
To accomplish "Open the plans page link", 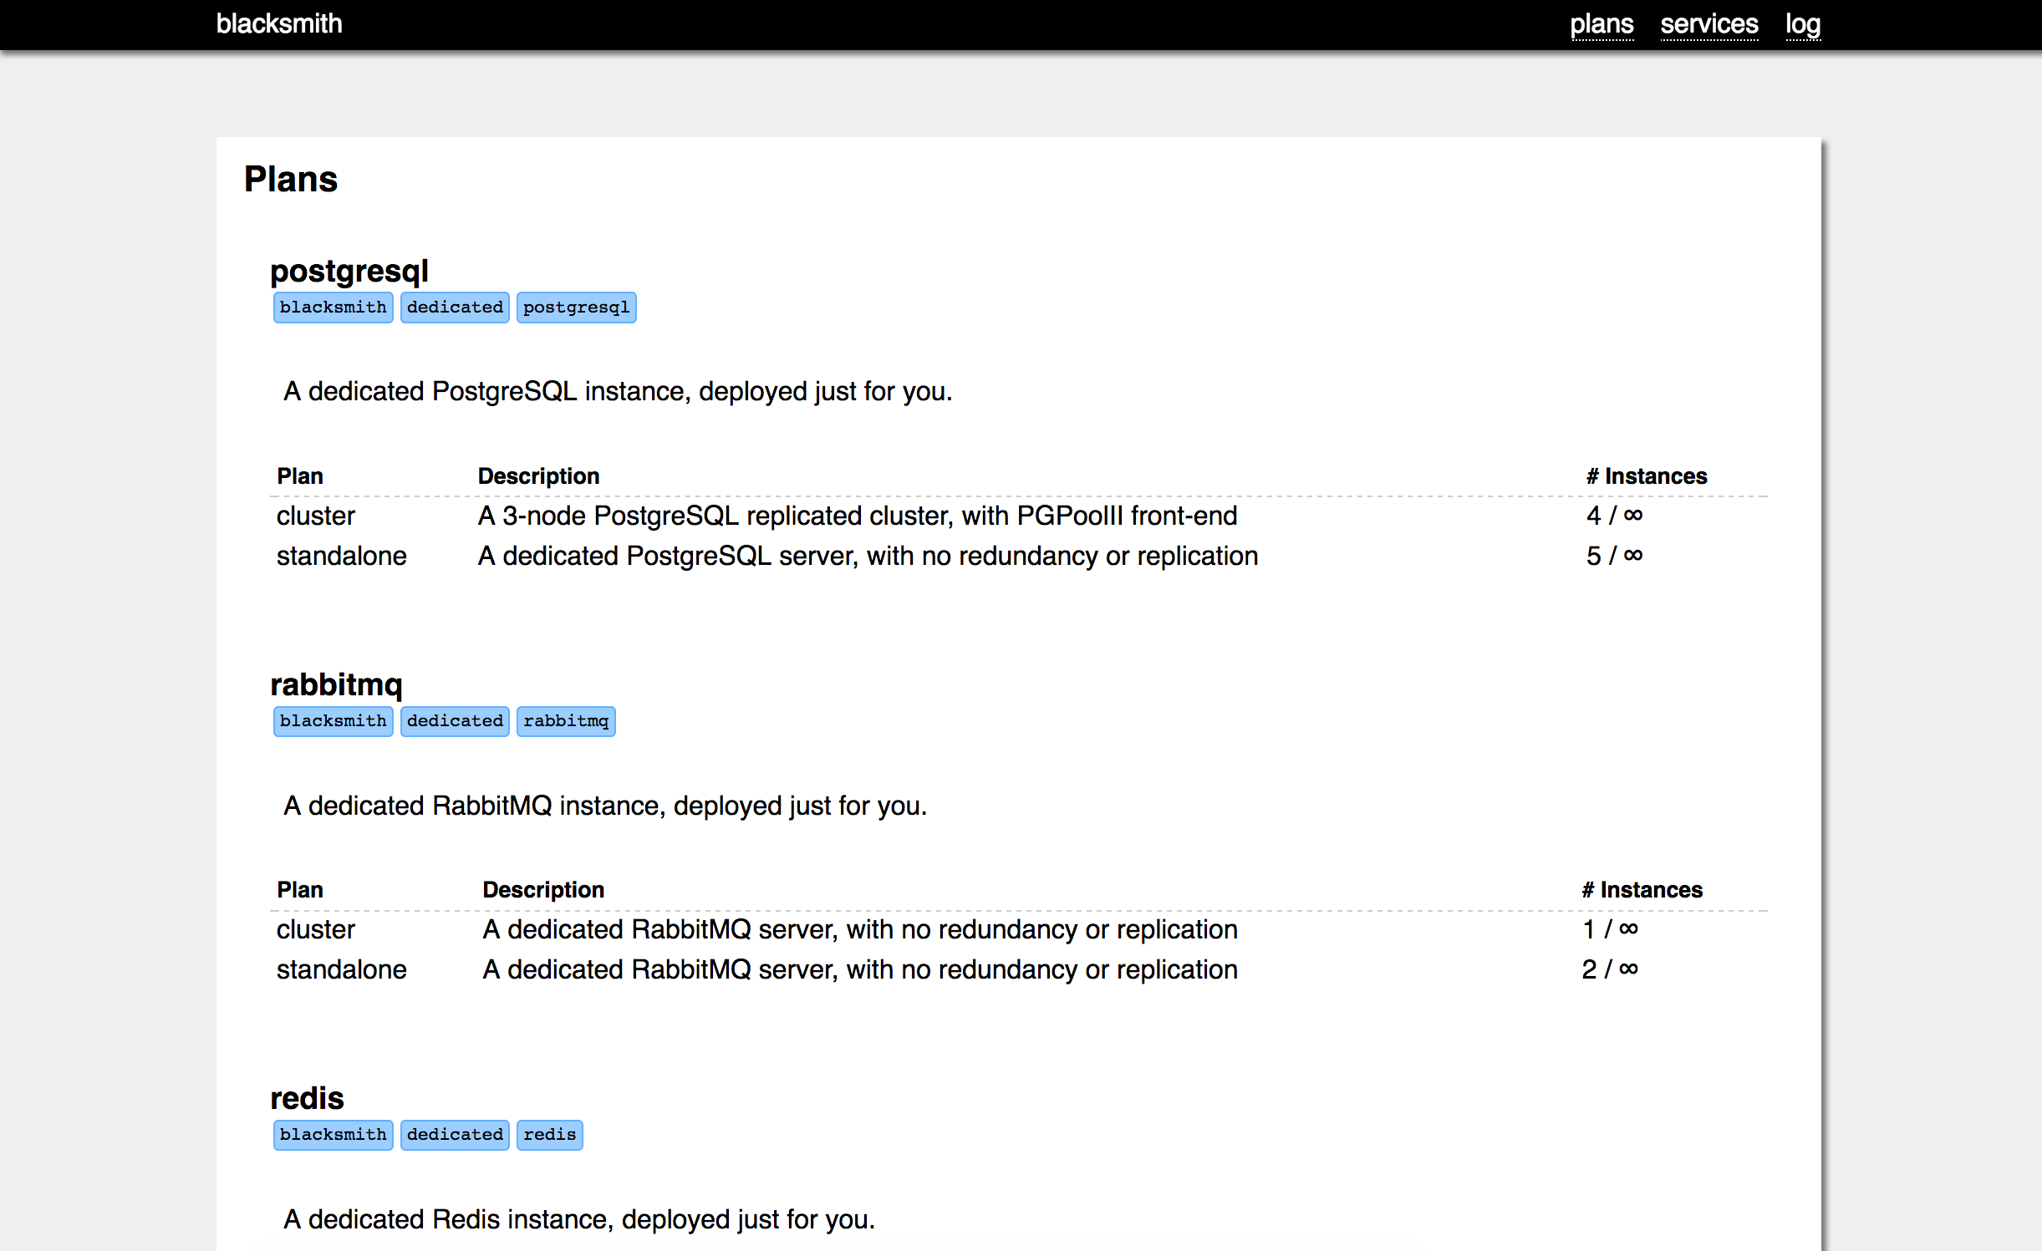I will point(1601,24).
